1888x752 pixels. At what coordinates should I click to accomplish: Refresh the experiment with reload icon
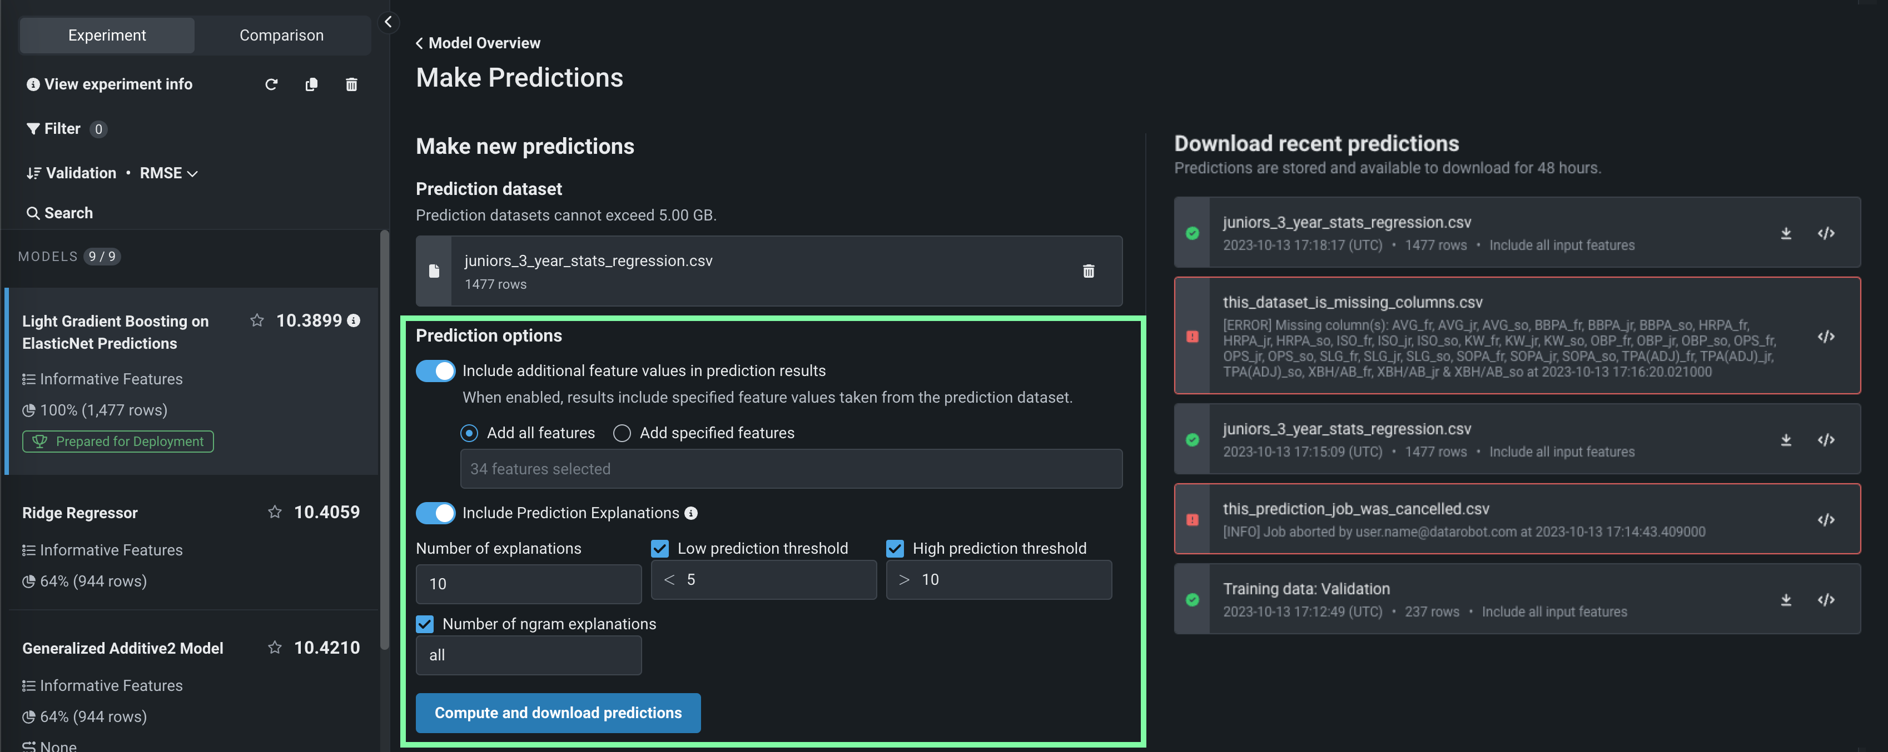pos(271,85)
